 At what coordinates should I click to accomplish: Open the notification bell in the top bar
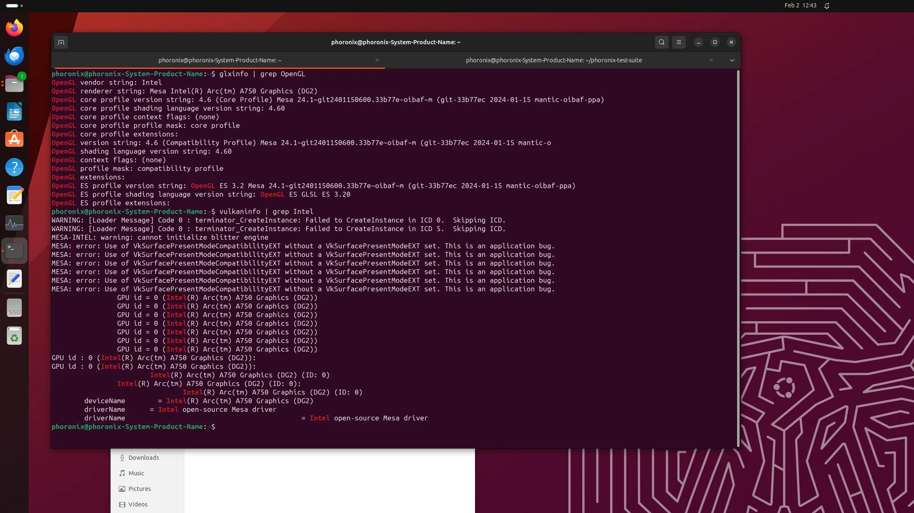pos(826,6)
